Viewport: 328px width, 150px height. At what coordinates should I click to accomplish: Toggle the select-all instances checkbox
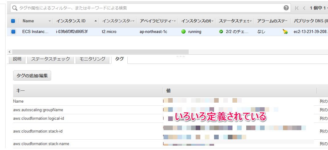coord(13,21)
